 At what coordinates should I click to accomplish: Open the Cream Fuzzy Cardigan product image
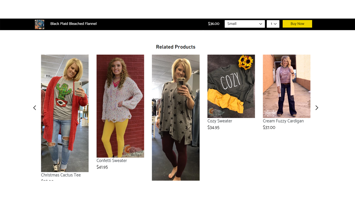tap(287, 86)
